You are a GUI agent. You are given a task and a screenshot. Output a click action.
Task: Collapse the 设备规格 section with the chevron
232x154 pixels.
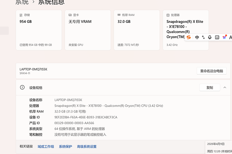click(225, 88)
